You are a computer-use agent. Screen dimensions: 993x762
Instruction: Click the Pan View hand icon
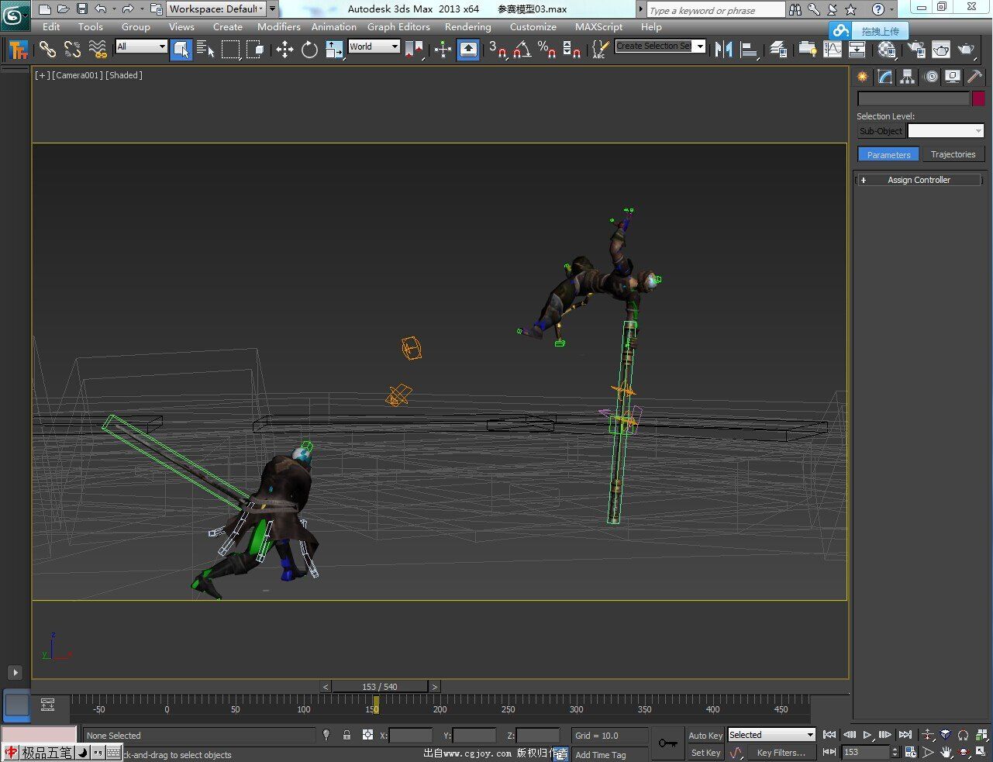[x=946, y=752]
